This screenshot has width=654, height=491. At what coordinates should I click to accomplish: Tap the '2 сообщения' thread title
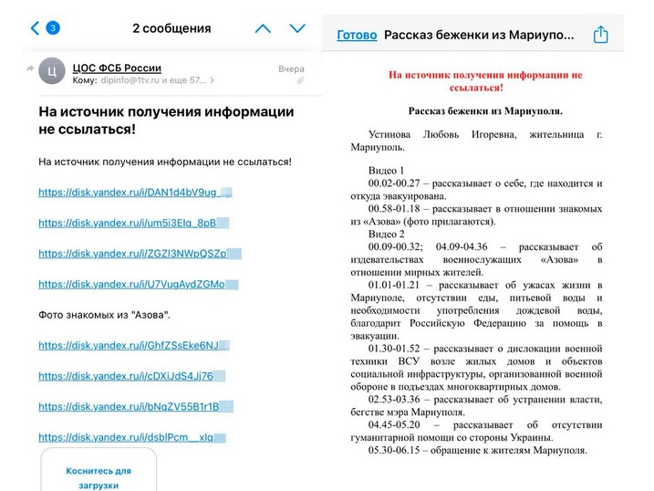(171, 28)
